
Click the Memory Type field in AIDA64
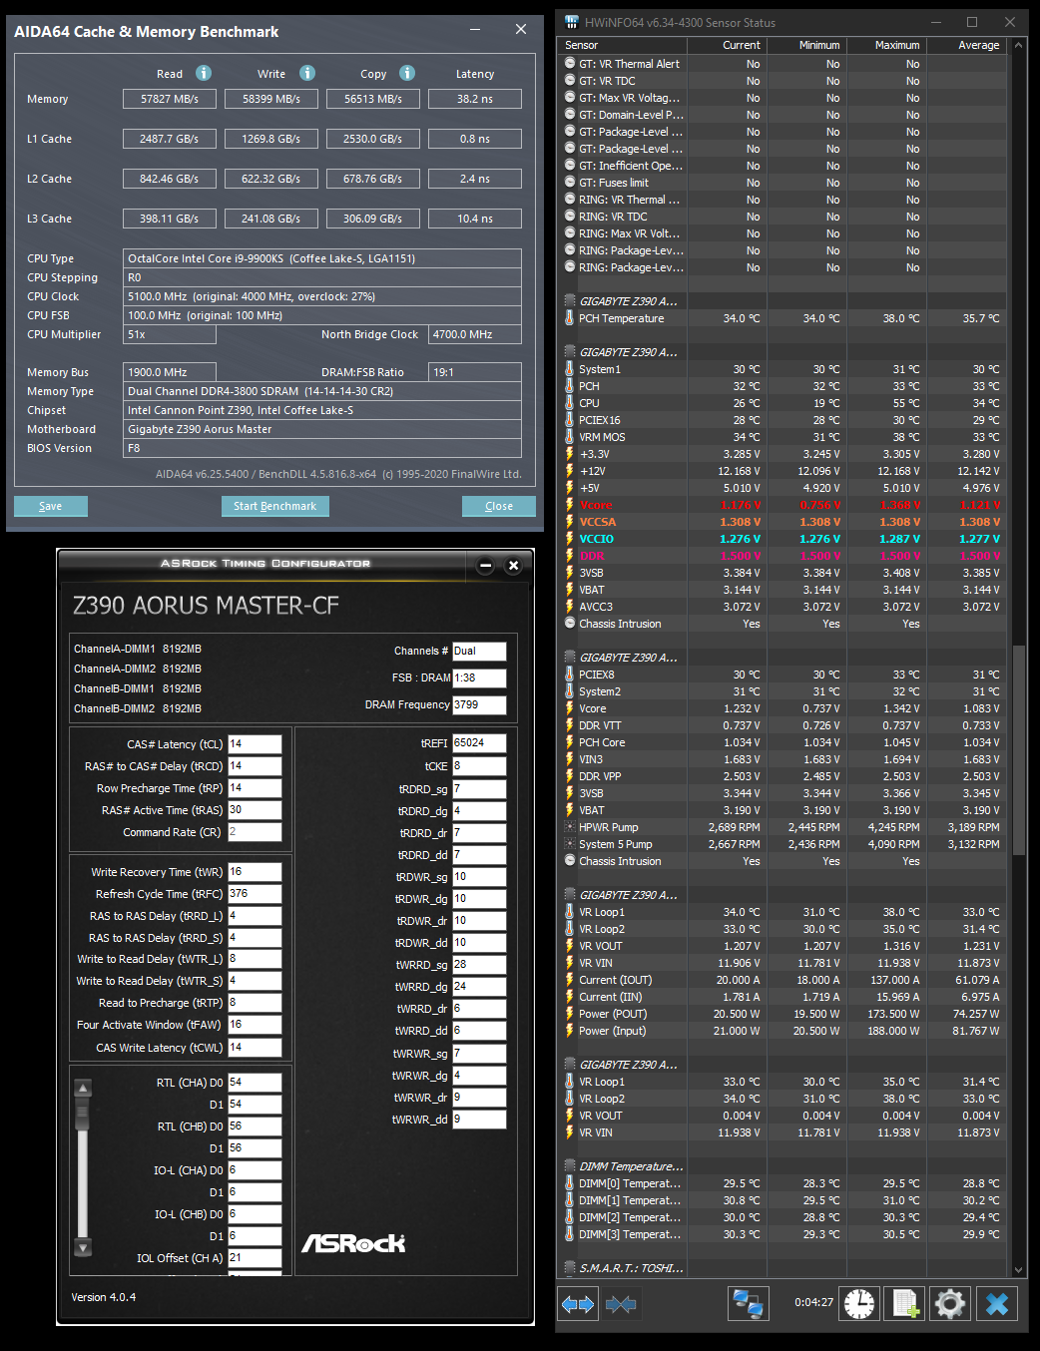[322, 391]
